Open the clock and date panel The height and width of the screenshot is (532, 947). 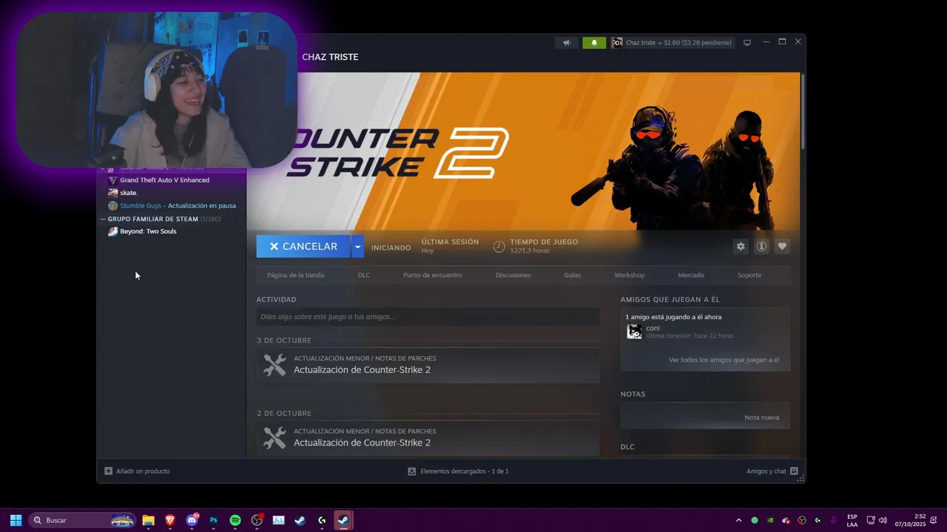click(910, 520)
